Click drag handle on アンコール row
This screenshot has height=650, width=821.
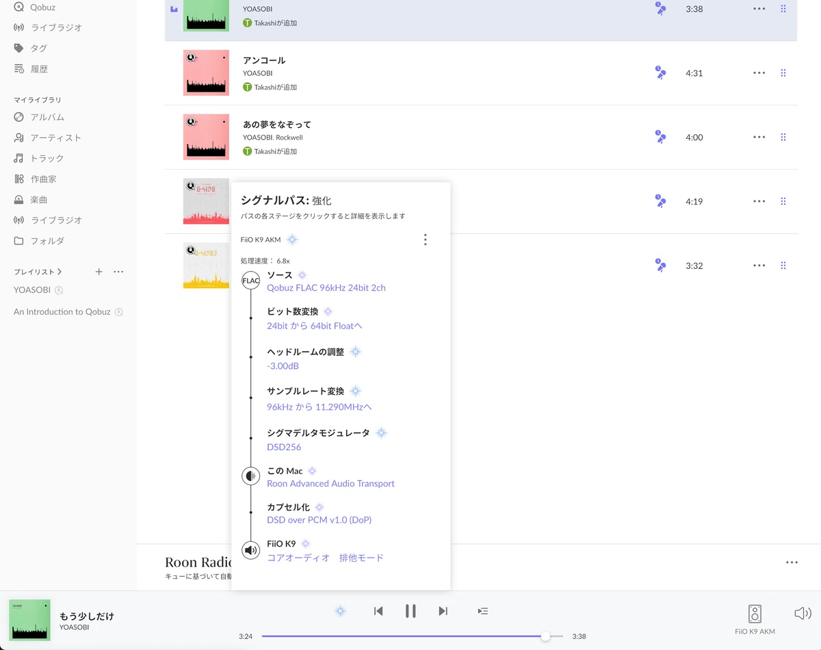[783, 73]
